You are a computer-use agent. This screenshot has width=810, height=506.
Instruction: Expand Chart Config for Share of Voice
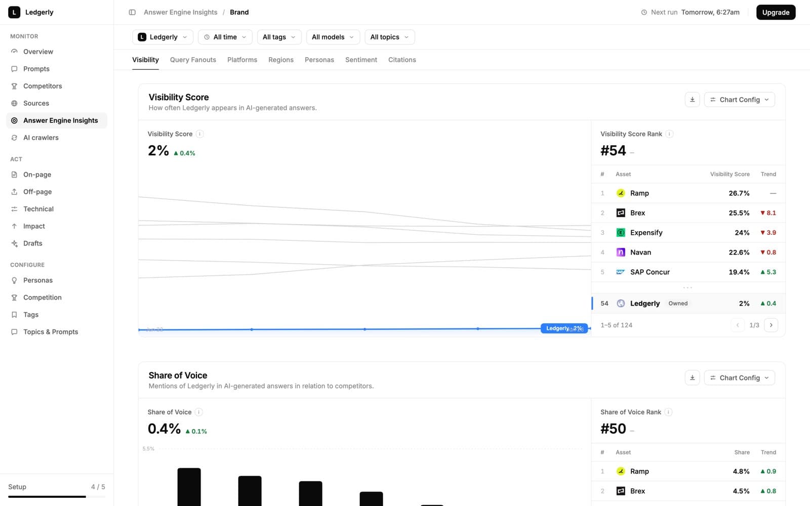tap(740, 378)
